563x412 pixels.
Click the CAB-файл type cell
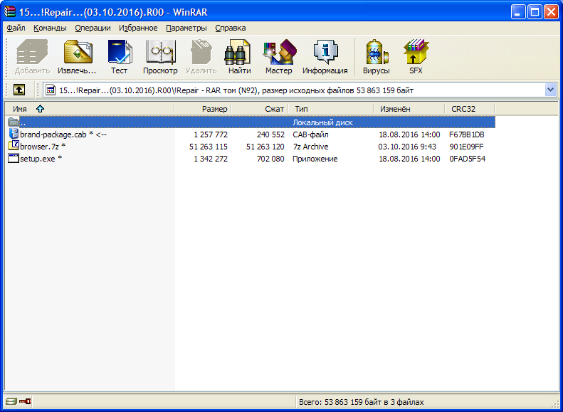(310, 134)
